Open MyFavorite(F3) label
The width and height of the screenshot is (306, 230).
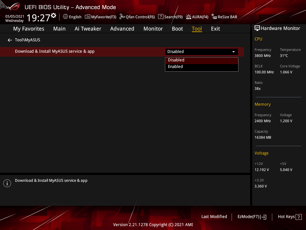click(104, 17)
